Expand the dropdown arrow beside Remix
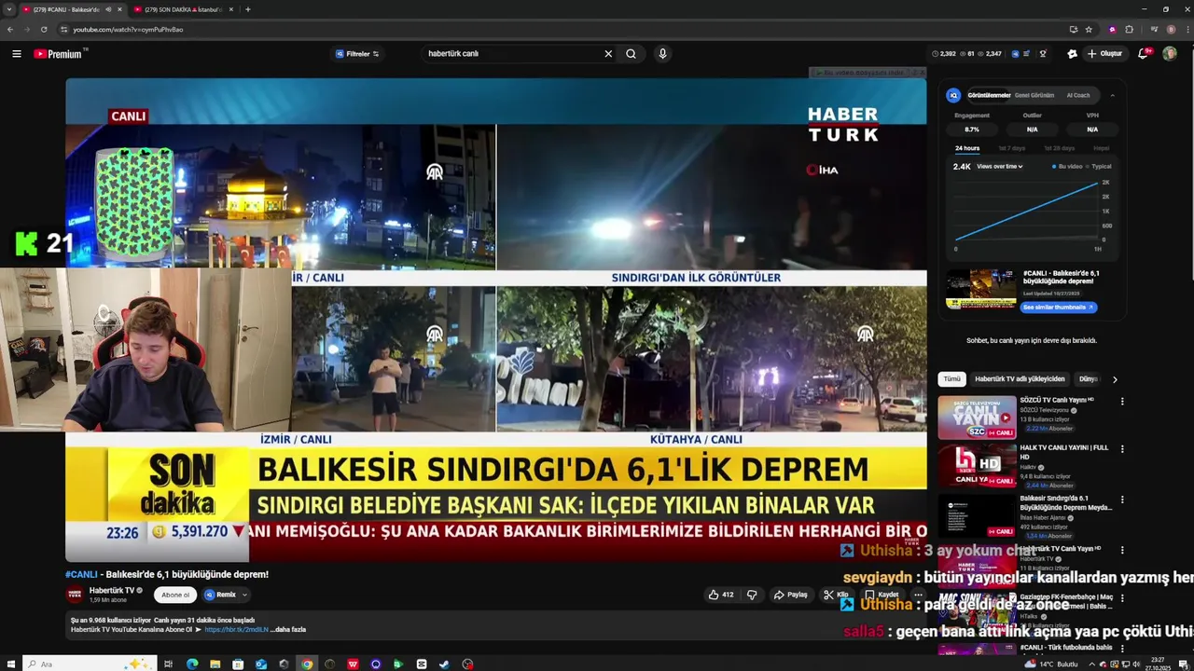 [245, 595]
